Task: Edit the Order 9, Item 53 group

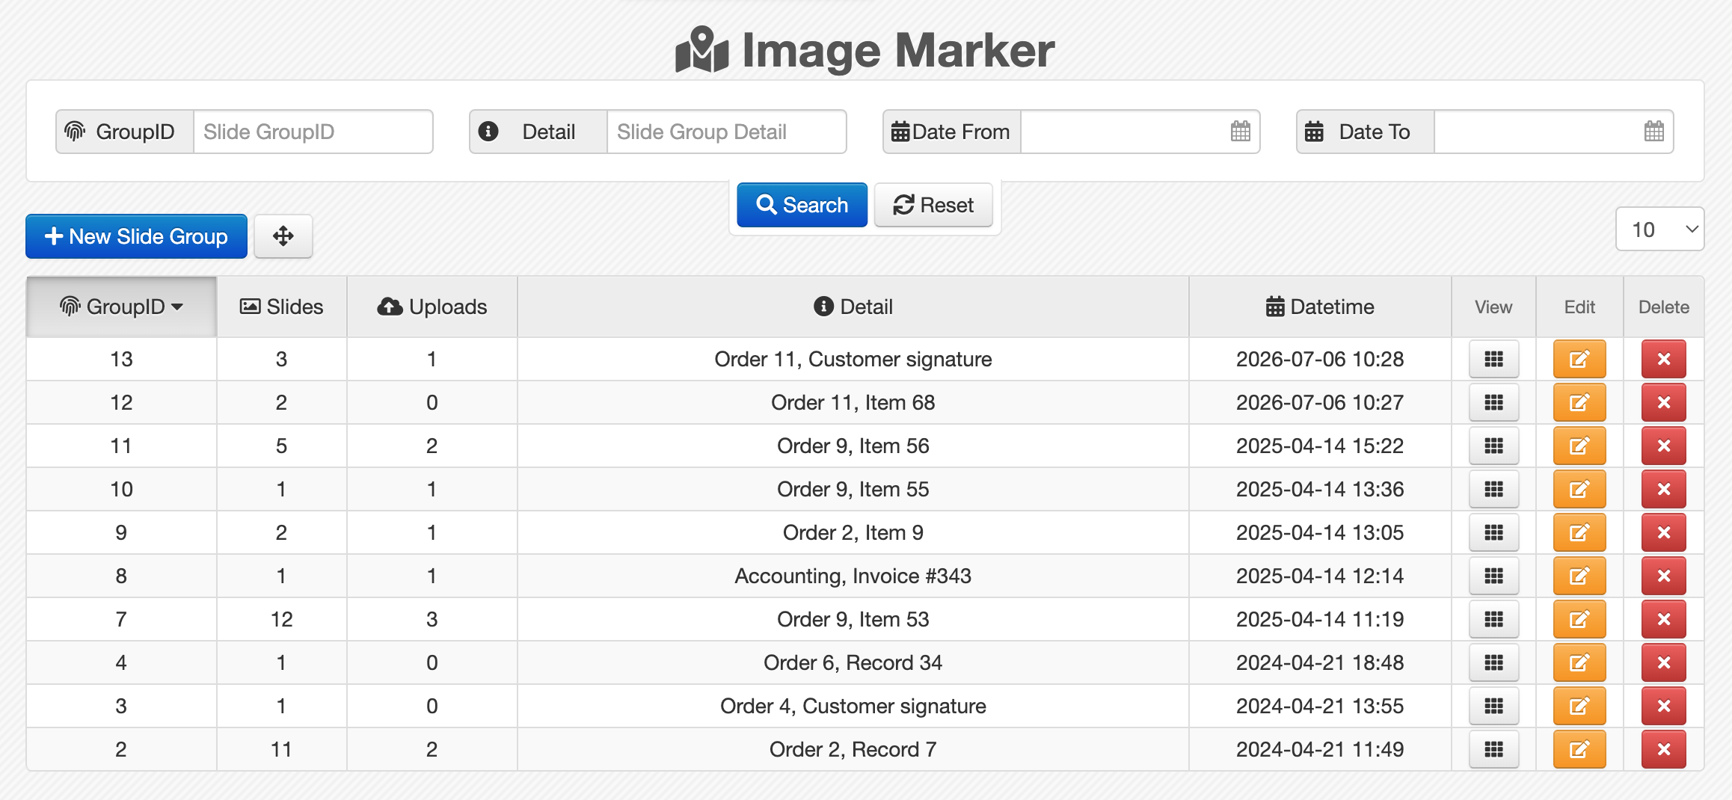Action: 1579,620
